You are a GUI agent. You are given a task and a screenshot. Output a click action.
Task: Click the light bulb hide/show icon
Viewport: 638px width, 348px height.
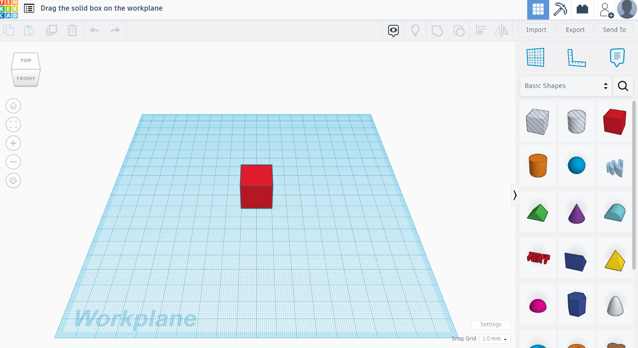pos(415,30)
